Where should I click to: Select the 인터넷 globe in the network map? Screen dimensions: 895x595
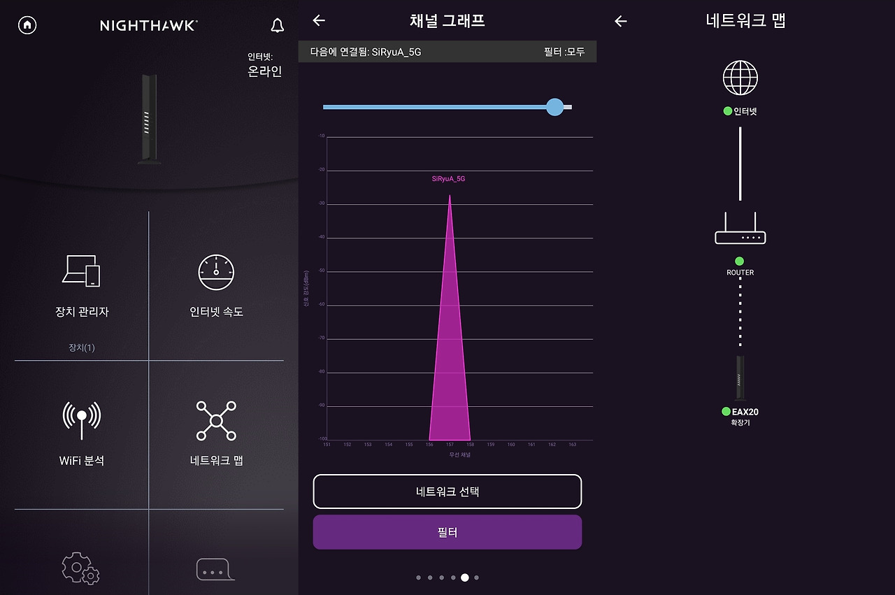740,78
